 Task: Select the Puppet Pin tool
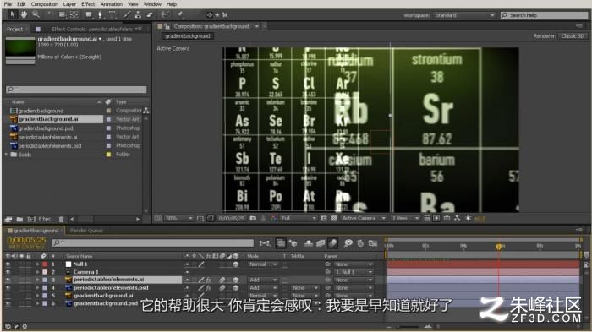(180, 14)
